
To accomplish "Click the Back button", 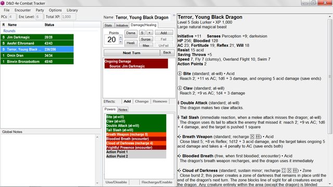I will click(167, 52).
